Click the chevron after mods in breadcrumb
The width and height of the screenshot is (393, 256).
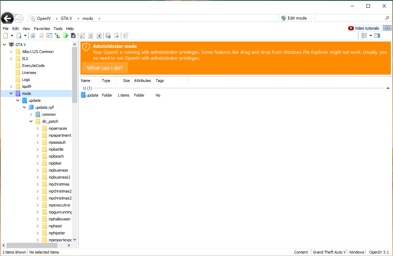tap(99, 18)
